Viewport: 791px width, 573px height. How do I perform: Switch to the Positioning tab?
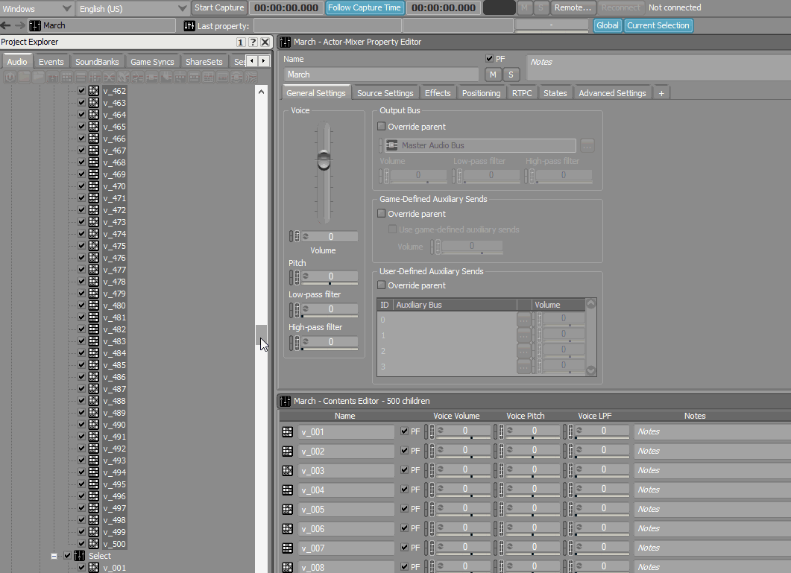pyautogui.click(x=481, y=93)
